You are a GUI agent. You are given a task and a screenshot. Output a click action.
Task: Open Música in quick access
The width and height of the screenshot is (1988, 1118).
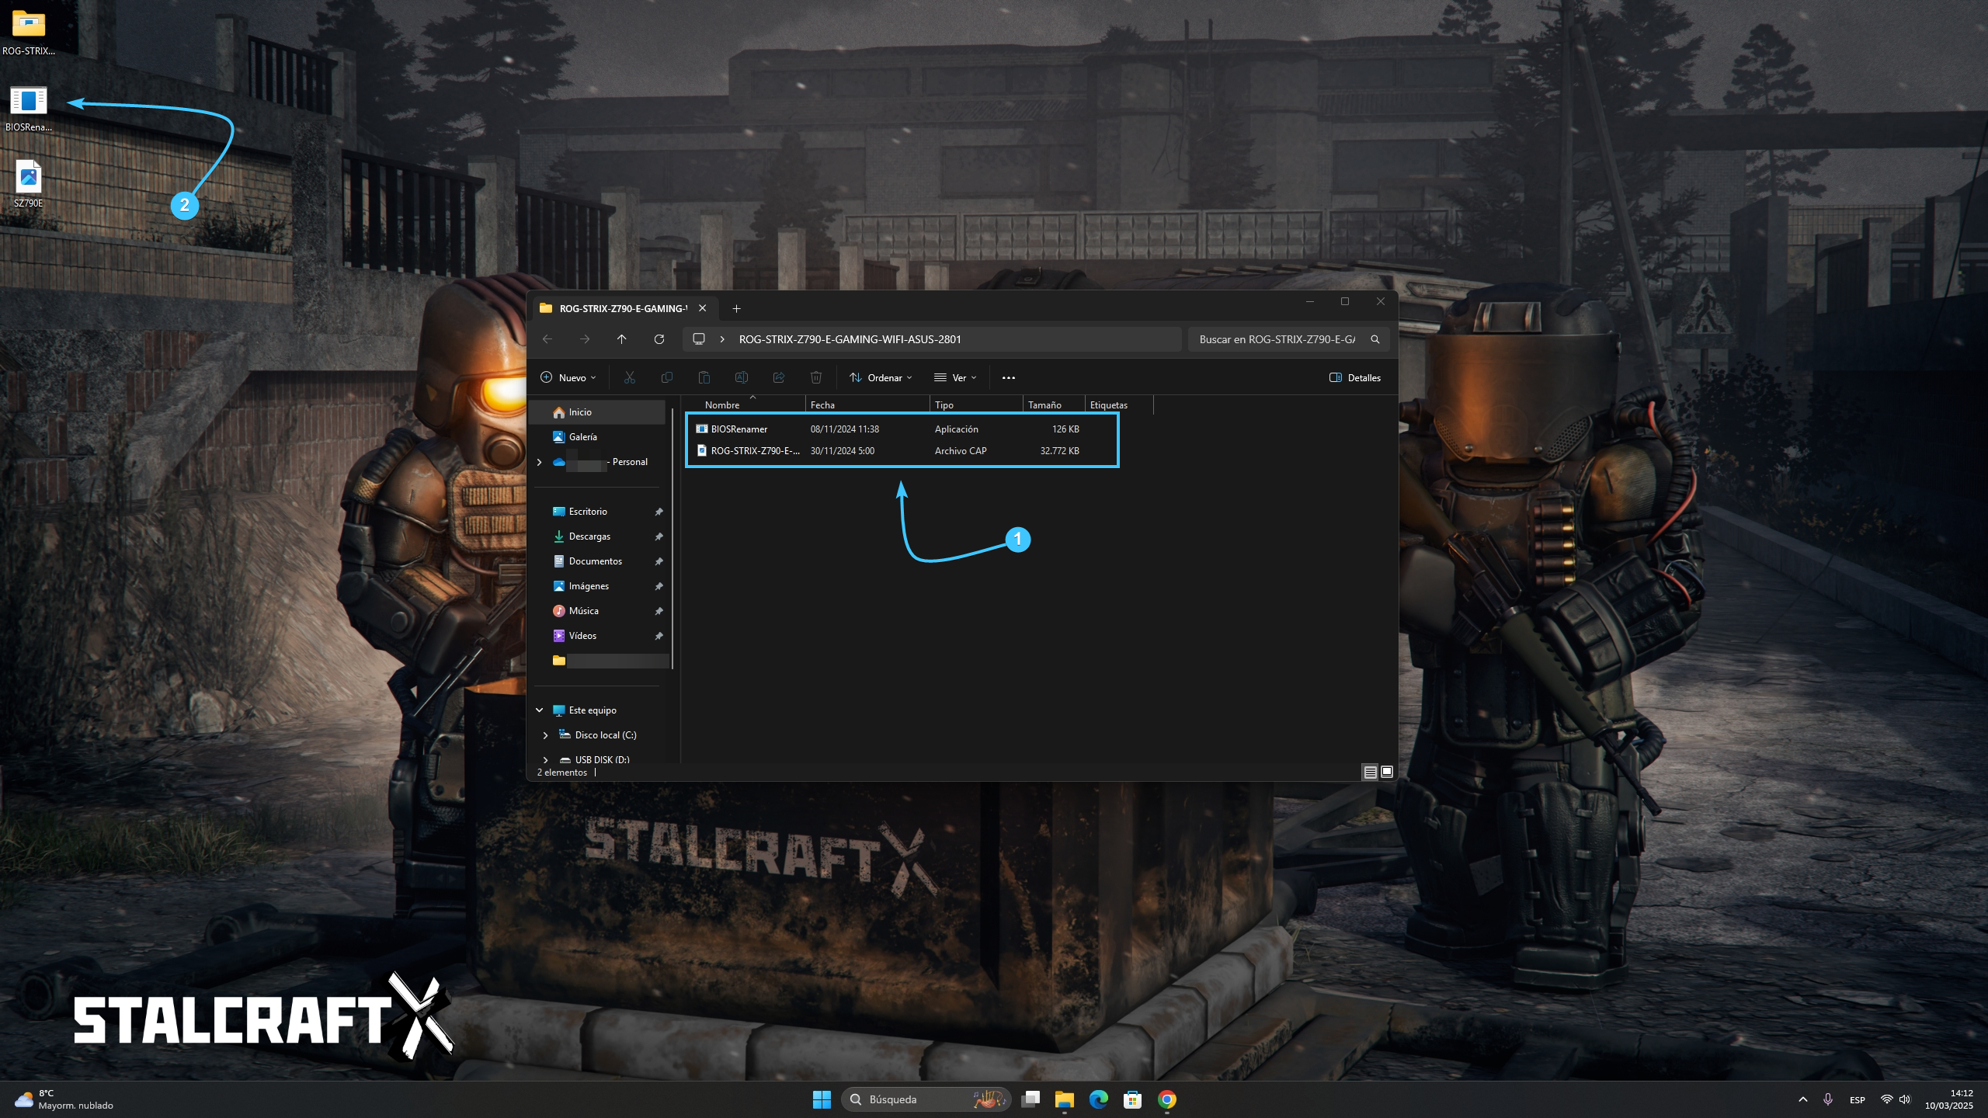[598, 611]
